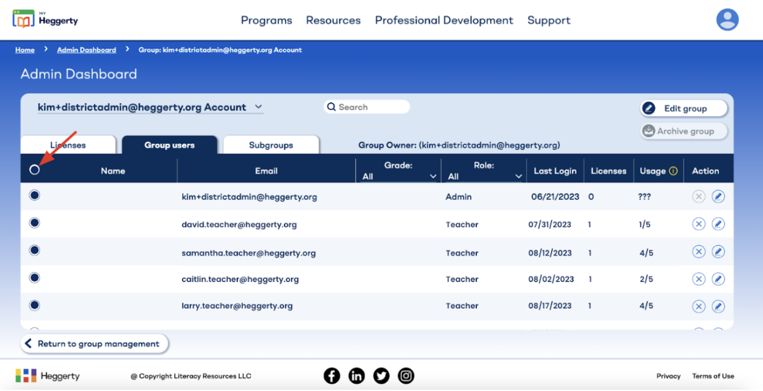Open the Instagram icon in the footer

pos(406,375)
